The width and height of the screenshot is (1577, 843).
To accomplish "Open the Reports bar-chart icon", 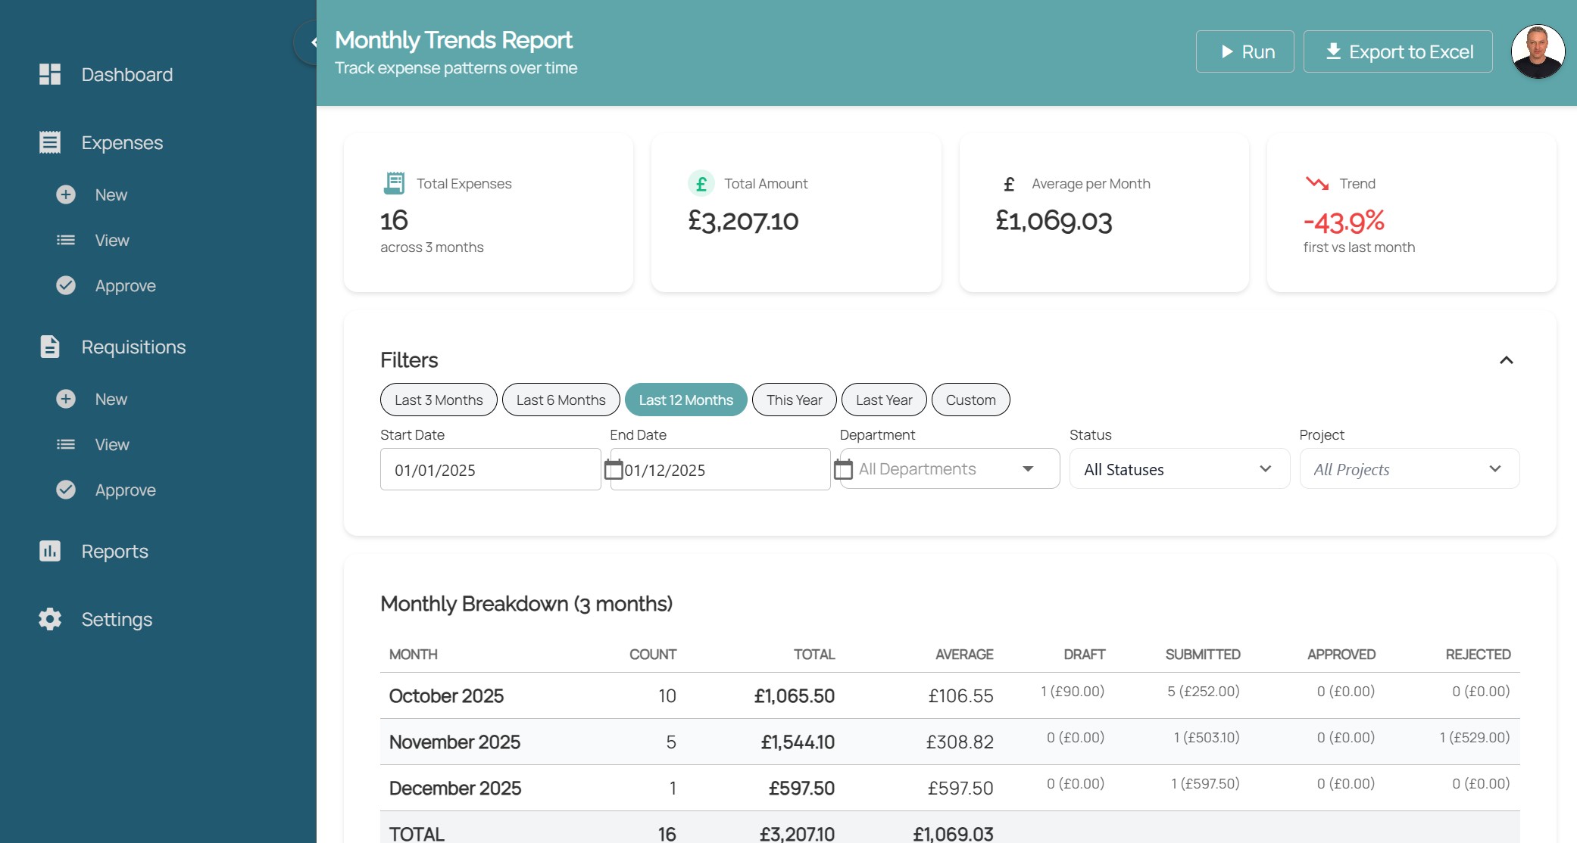I will [x=49, y=551].
